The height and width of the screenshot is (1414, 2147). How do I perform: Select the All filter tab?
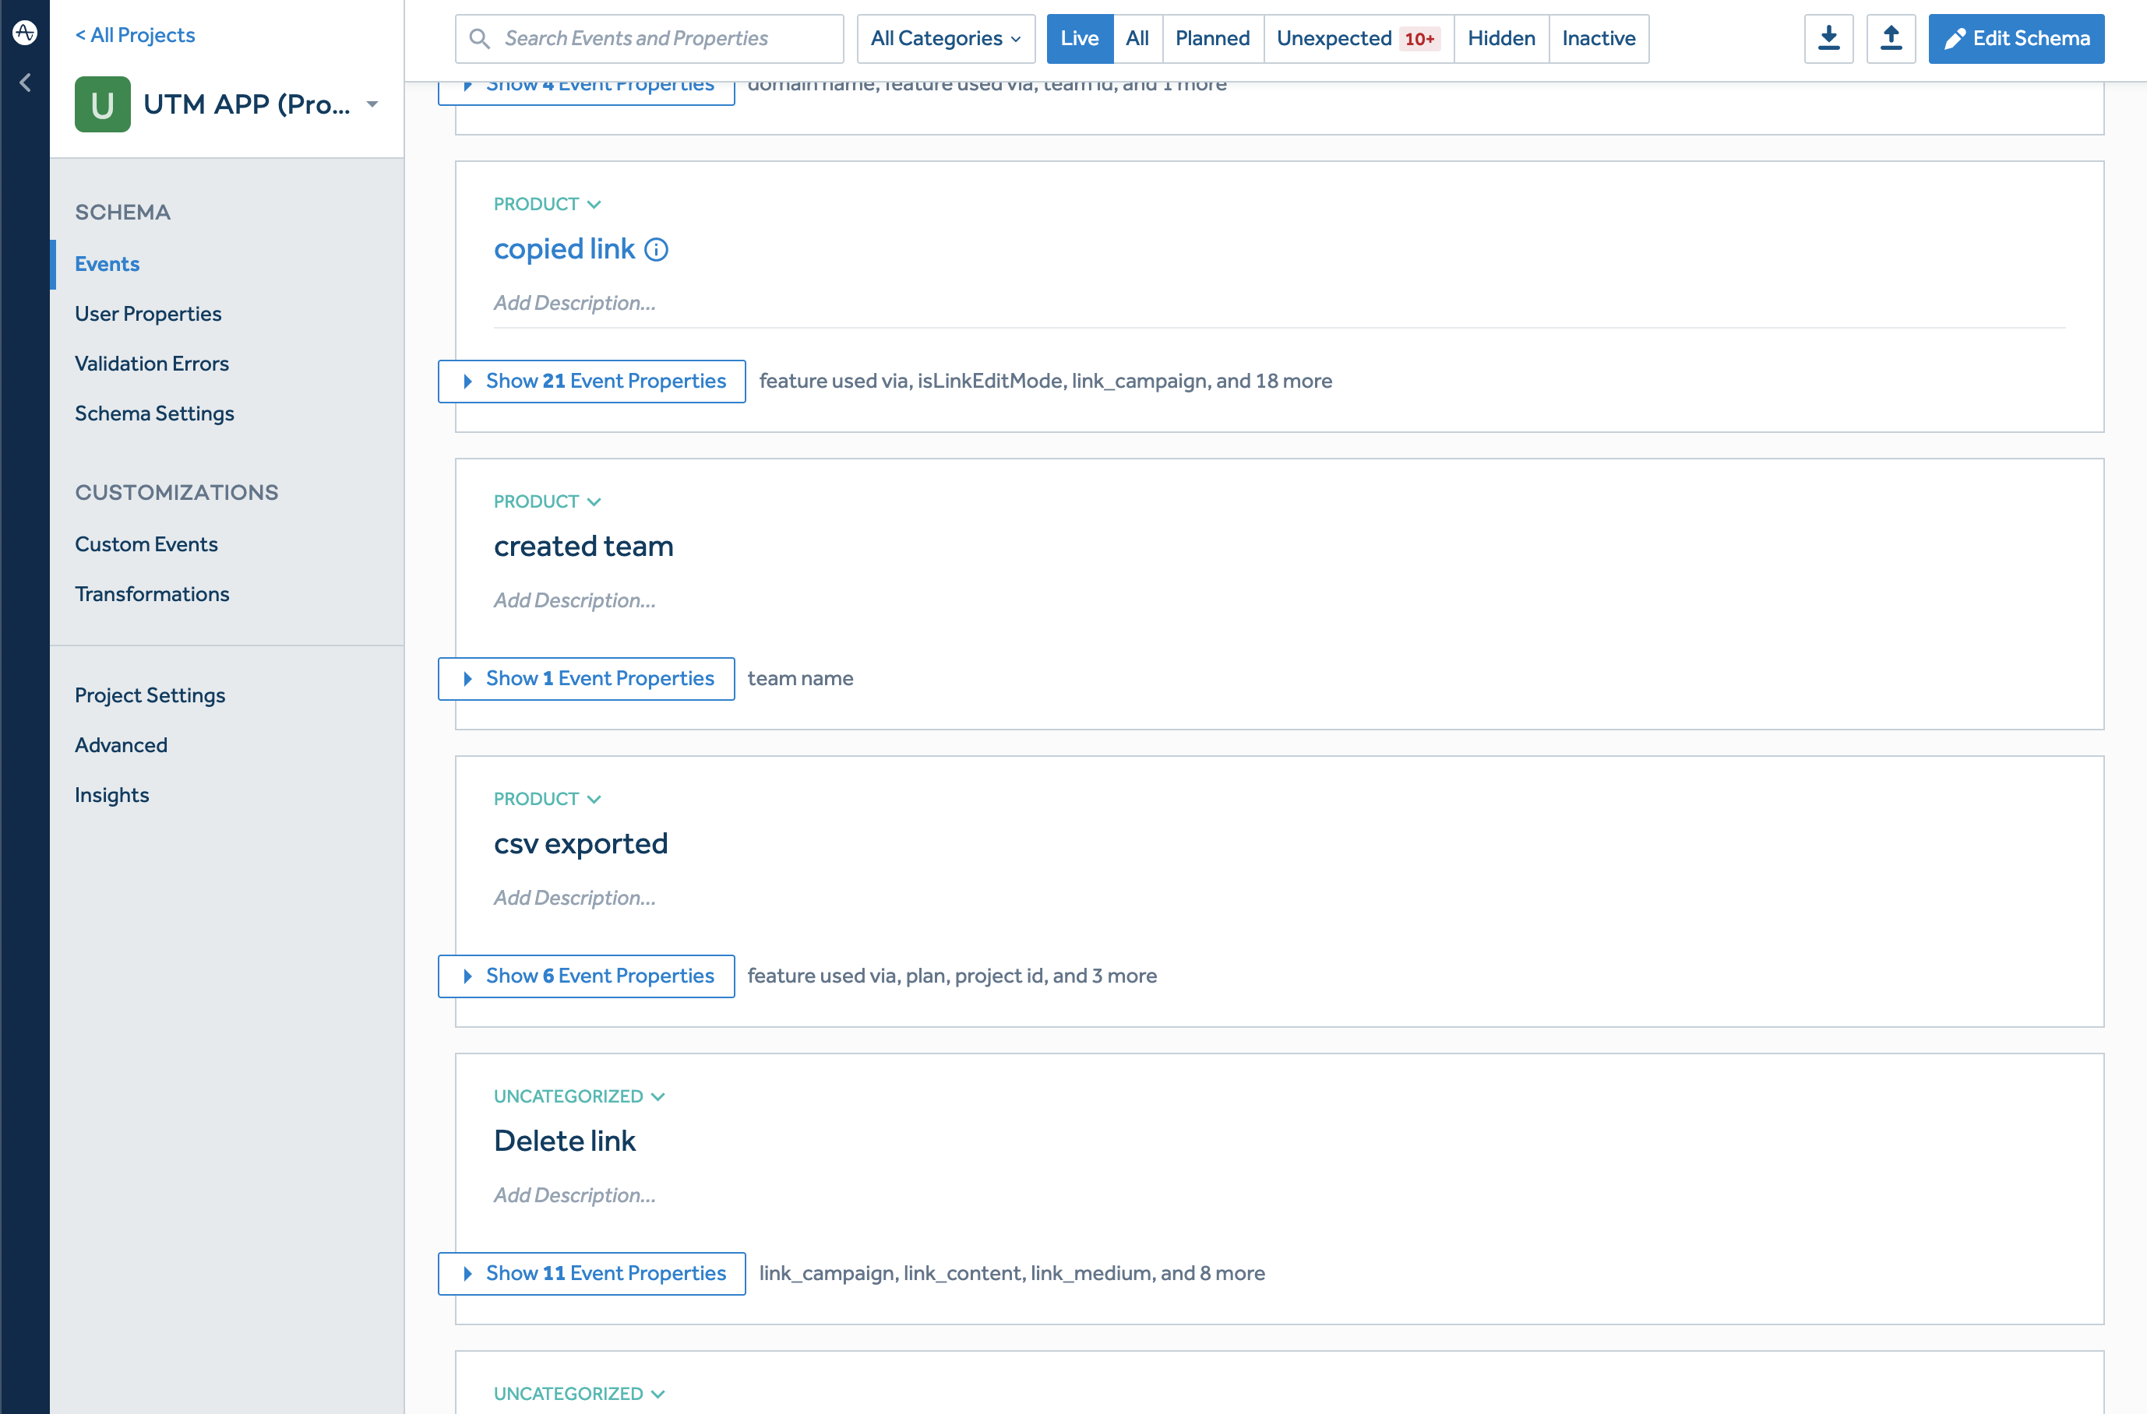pyautogui.click(x=1137, y=39)
